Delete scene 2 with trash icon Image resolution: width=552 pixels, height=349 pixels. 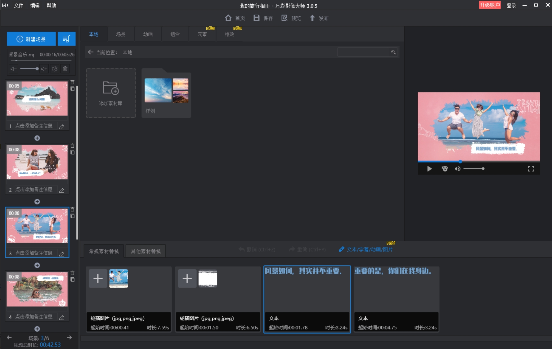pyautogui.click(x=72, y=146)
